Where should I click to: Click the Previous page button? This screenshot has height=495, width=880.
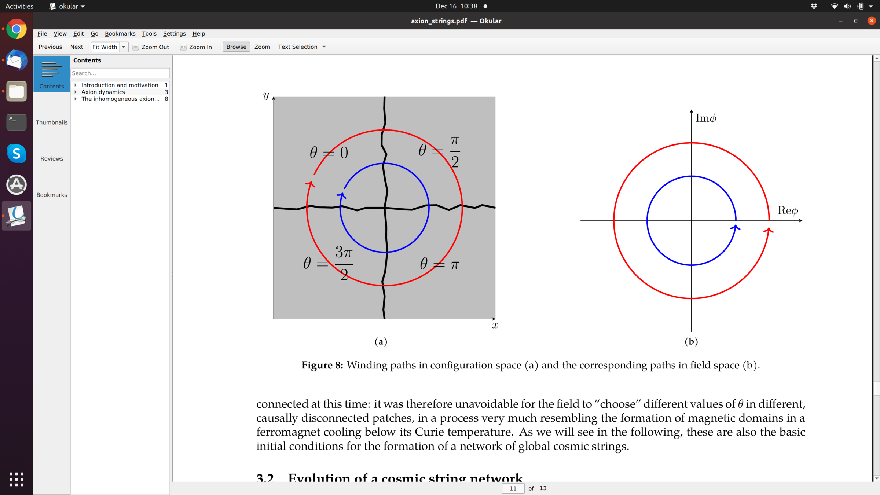click(50, 47)
